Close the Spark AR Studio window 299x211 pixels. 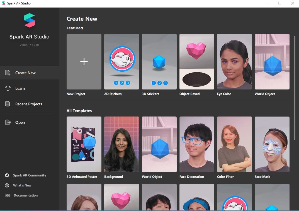click(293, 3)
